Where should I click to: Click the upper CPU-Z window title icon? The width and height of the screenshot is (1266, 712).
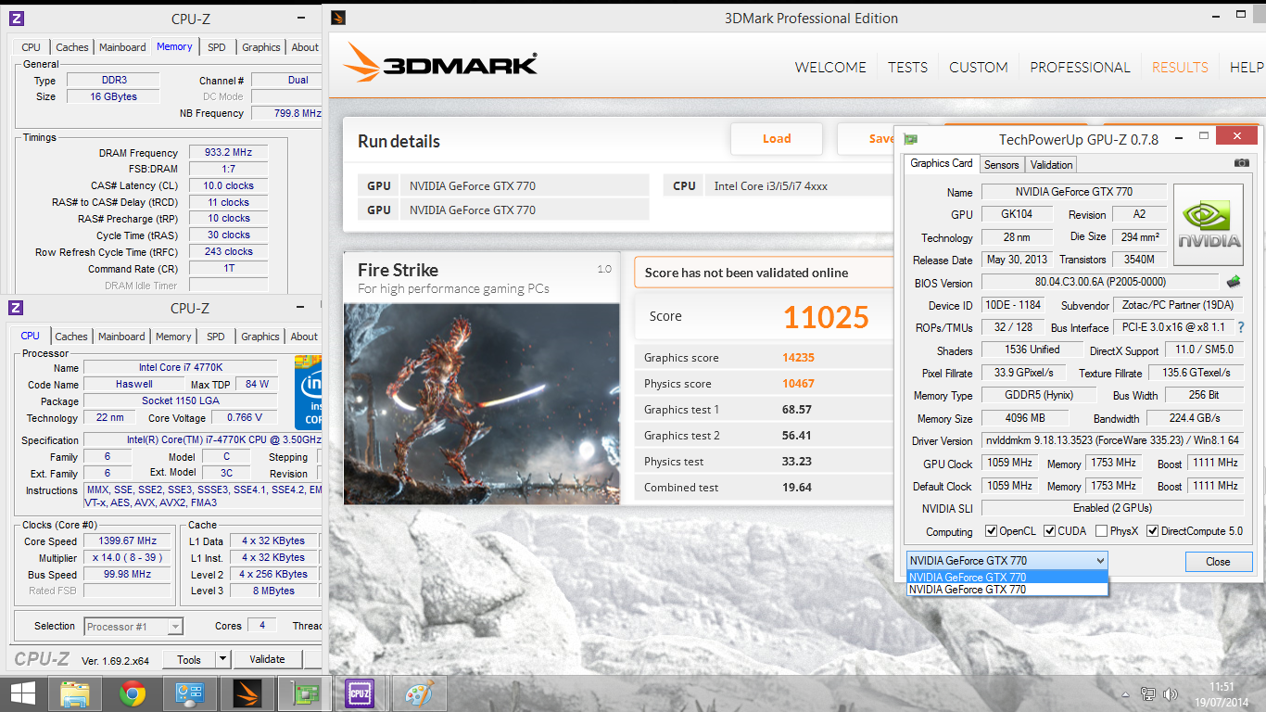[16, 19]
